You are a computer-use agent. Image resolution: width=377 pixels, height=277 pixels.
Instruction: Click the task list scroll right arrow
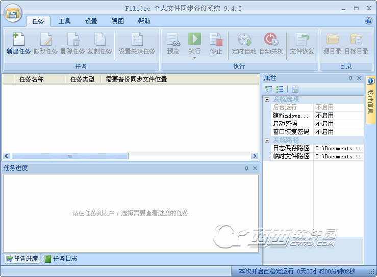tap(255, 156)
